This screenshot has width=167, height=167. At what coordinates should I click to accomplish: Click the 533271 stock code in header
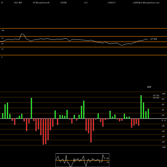112,3
